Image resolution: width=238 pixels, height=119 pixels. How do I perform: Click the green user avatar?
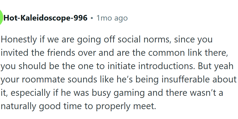1,18
